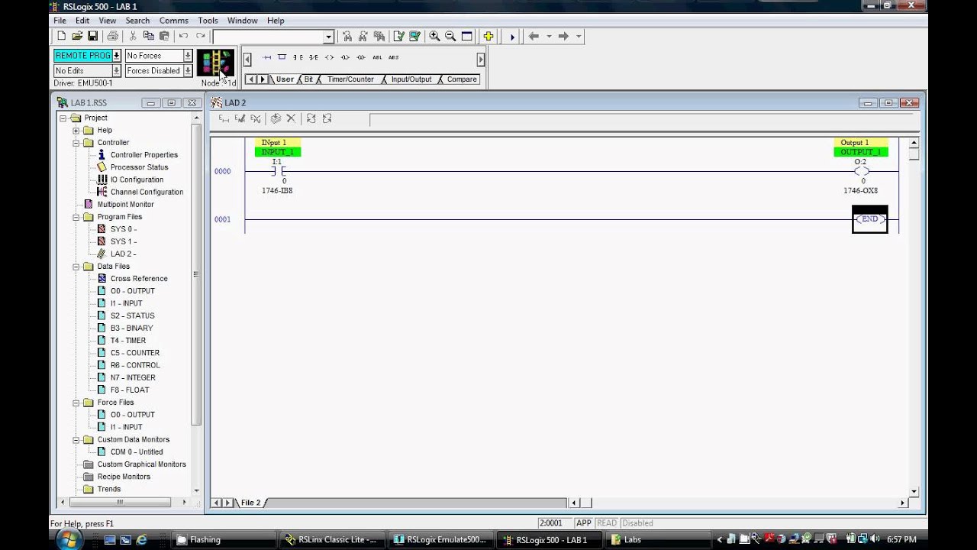977x550 pixels.
Task: Click the online ladder animation image
Action: [x=215, y=63]
